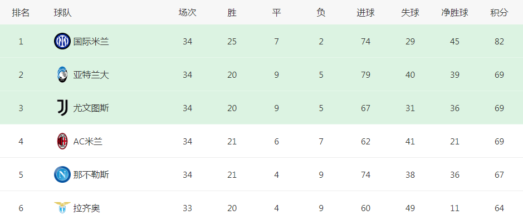This screenshot has height=220, width=523.
Task: Click the Napoli N logo
Action: click(62, 175)
